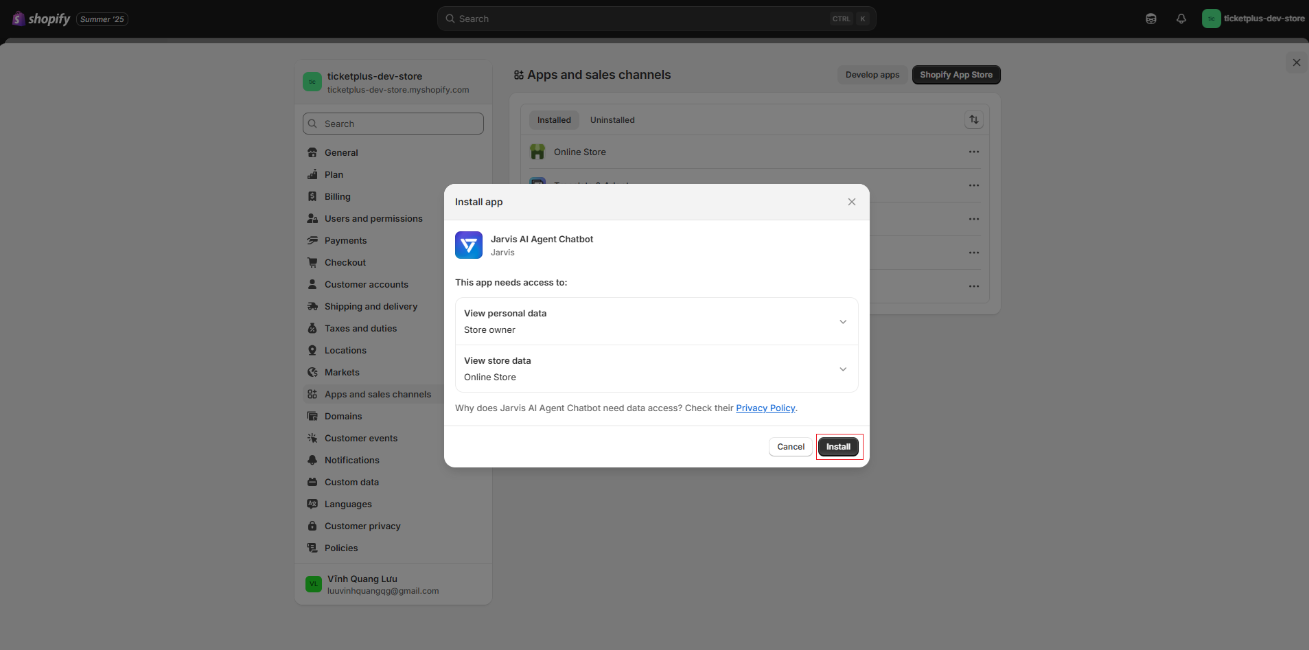Image resolution: width=1309 pixels, height=650 pixels.
Task: Close the Install app dialog
Action: 852,202
